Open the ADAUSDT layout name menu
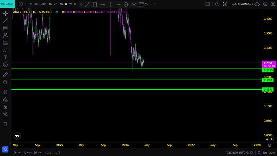The width and height of the screenshot is (277, 156). coord(242,4)
